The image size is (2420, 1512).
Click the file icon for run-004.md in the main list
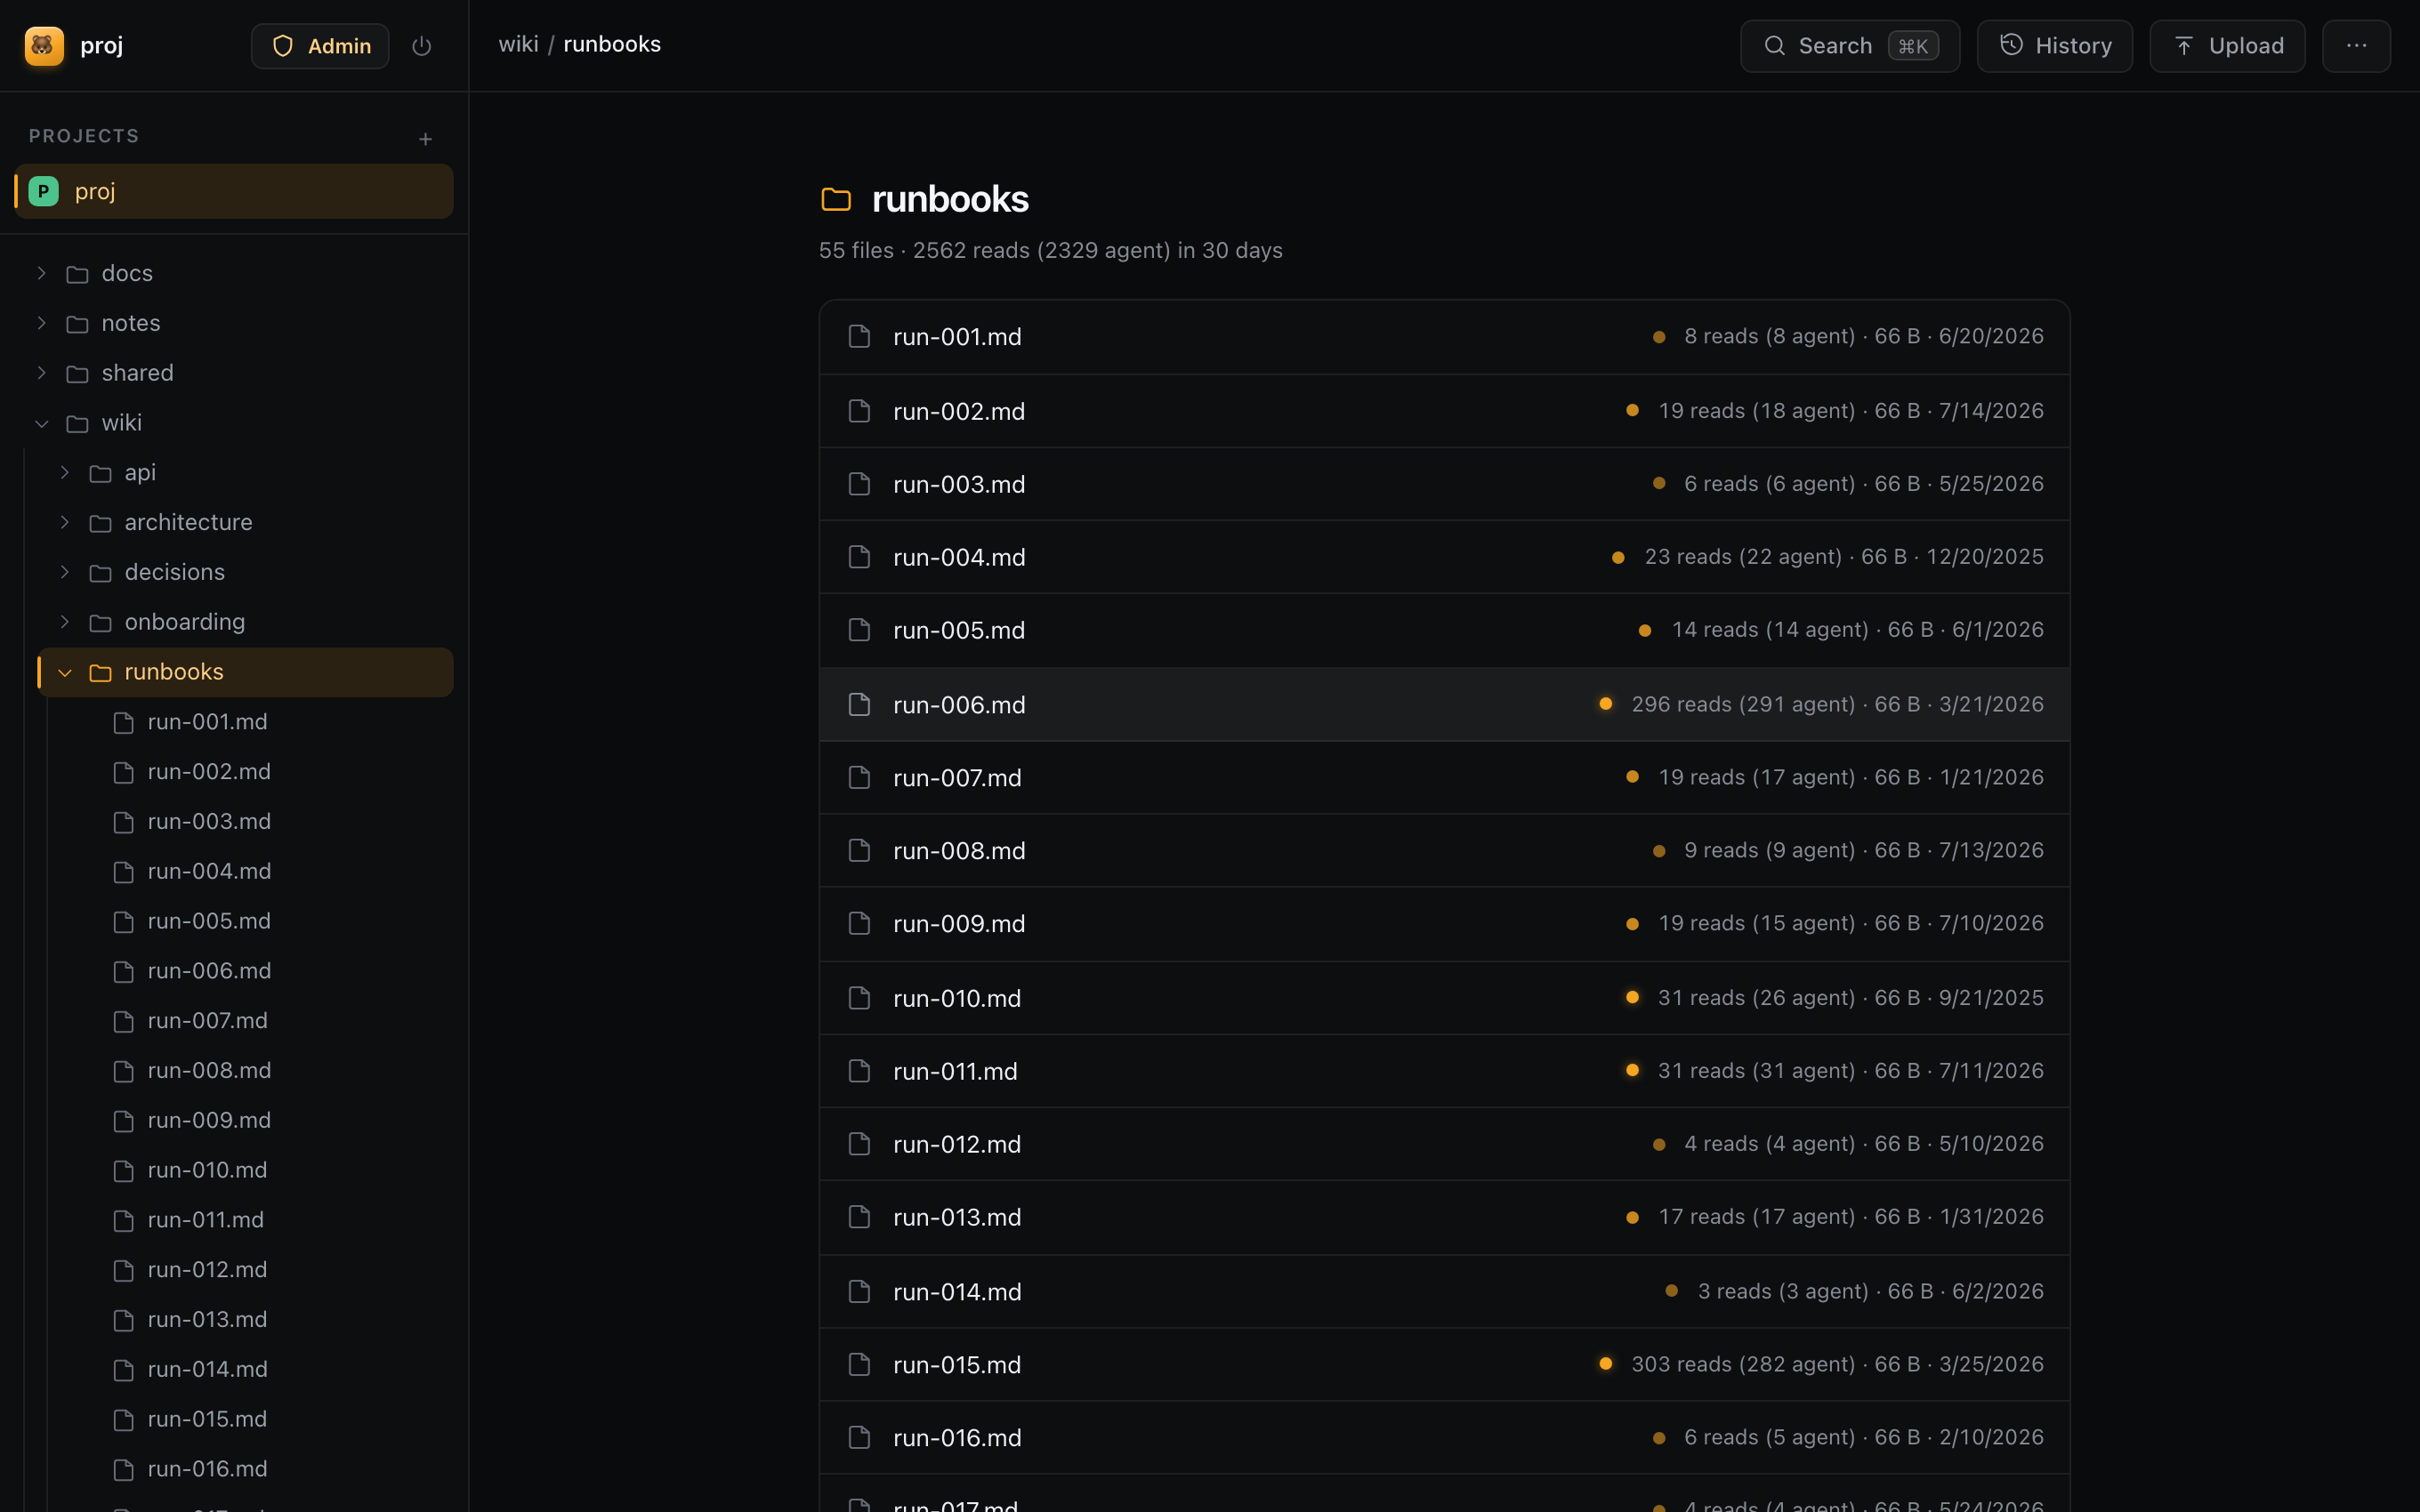pyautogui.click(x=859, y=557)
